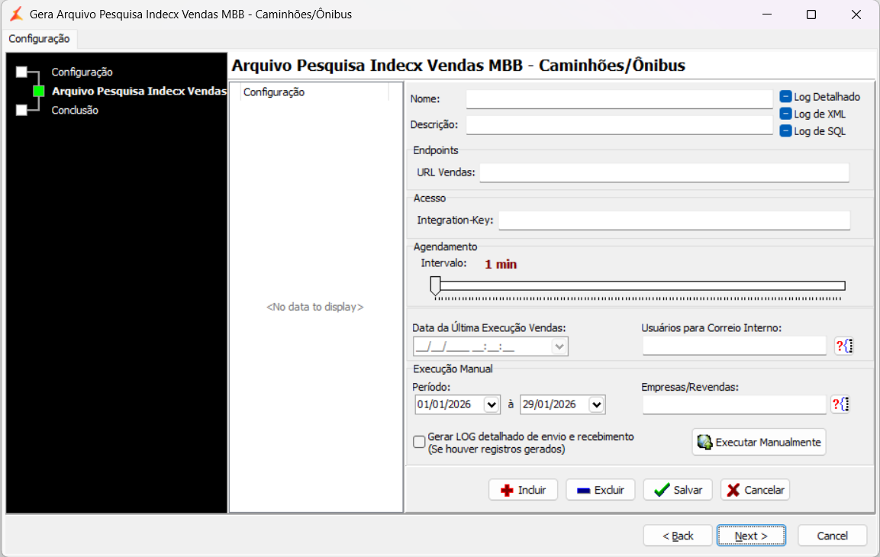Click into the Descrição input field

619,124
